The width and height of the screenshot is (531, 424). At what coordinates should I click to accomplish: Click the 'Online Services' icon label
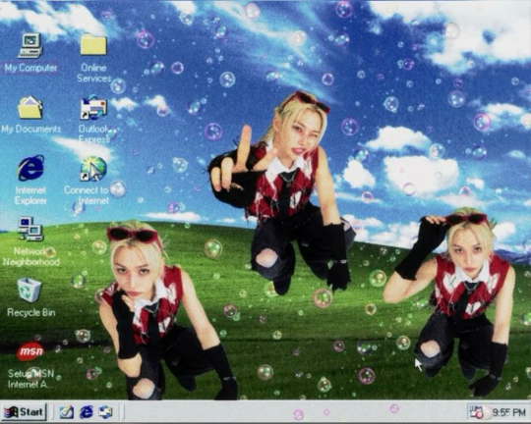point(93,73)
